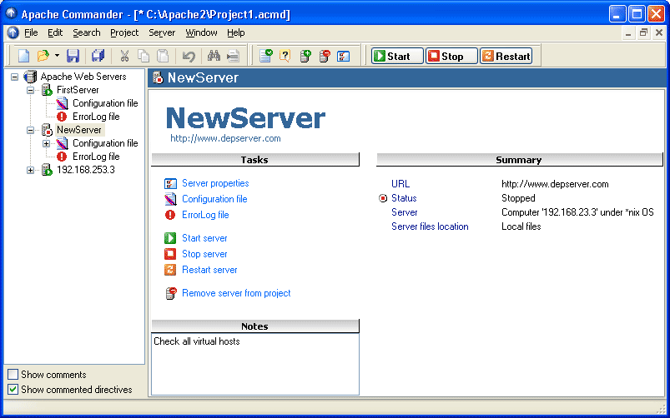
Task: Click the Remove server icon in Tasks
Action: coord(170,293)
